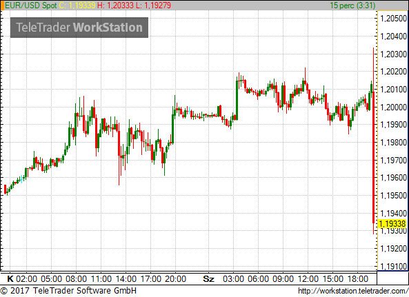Click the 1,20000 level on price axis
The width and height of the screenshot is (409, 297).
[394, 107]
